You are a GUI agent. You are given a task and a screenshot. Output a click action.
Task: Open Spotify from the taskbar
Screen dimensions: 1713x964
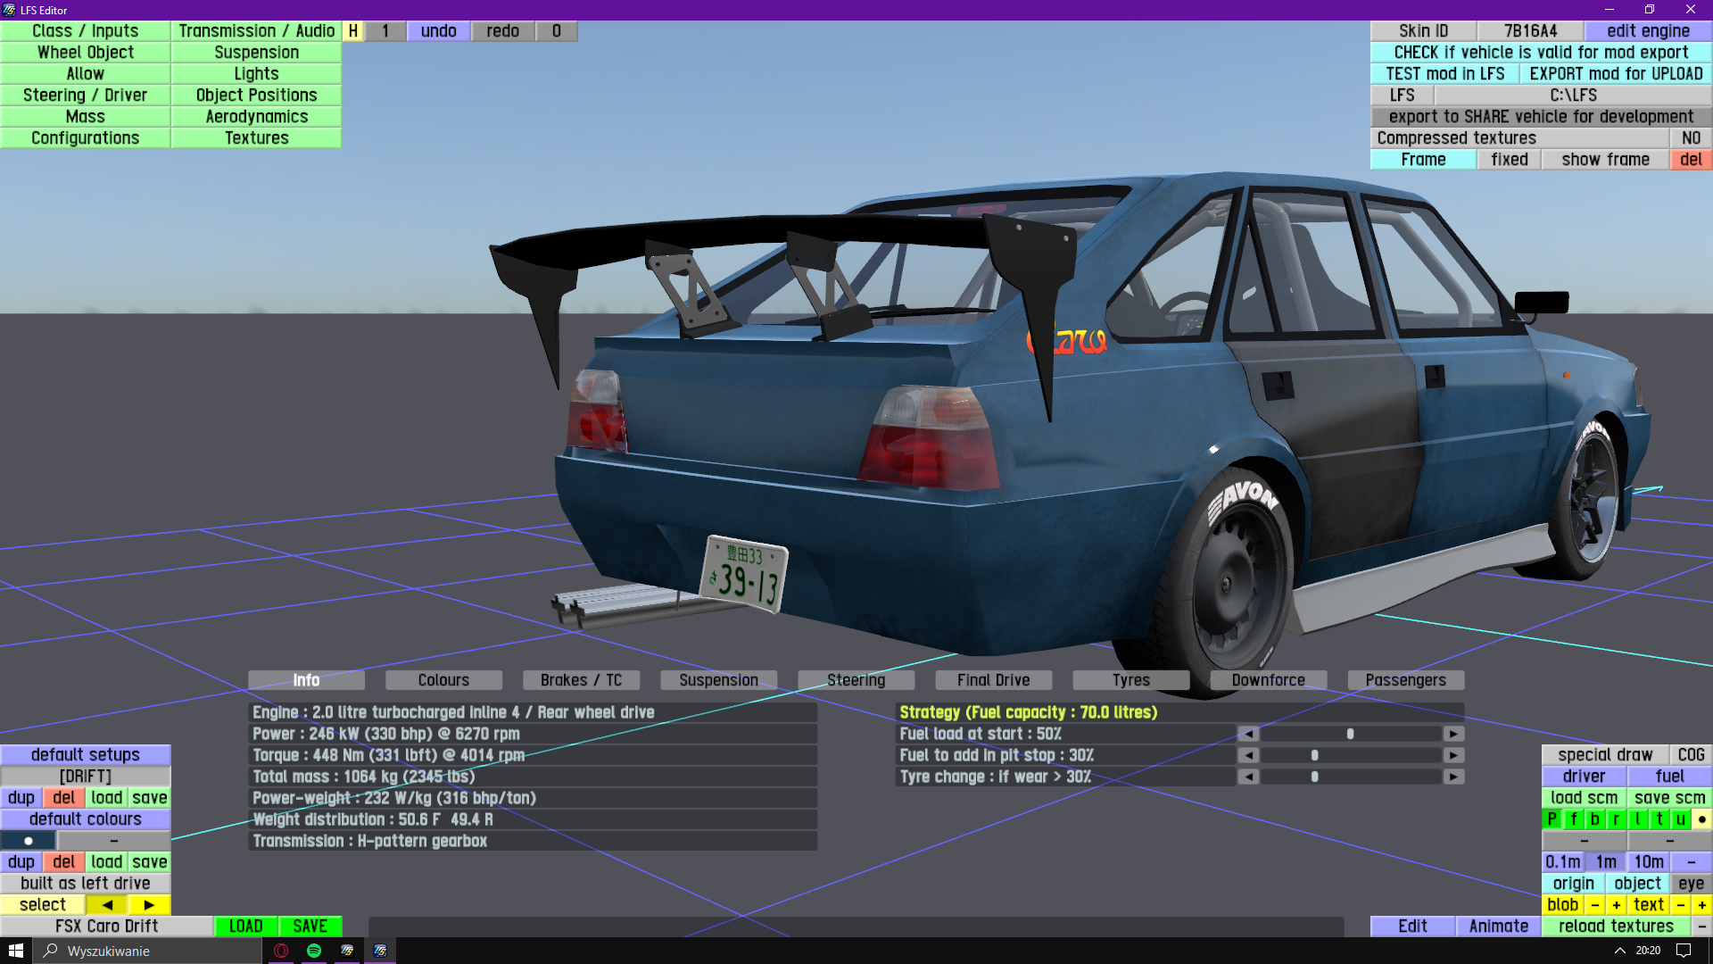click(314, 951)
